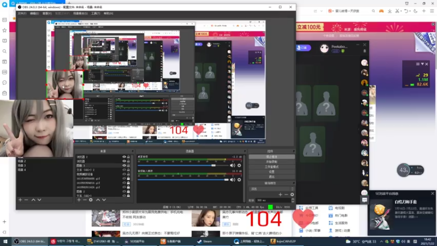The height and width of the screenshot is (246, 437).
Task: Open the chat bubble icon below the avatar list
Action: 364,200
